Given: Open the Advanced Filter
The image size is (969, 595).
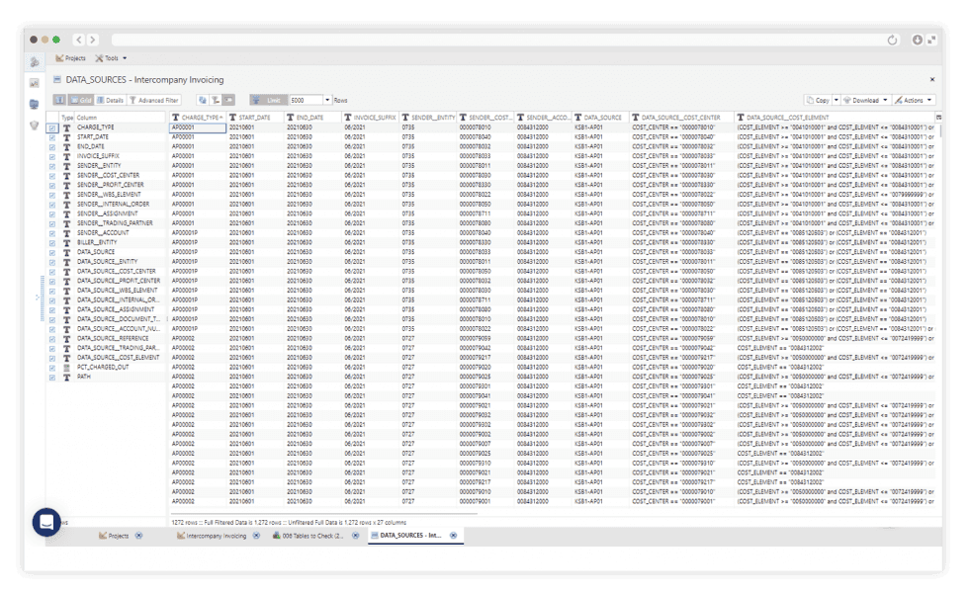Looking at the screenshot, I should [154, 100].
